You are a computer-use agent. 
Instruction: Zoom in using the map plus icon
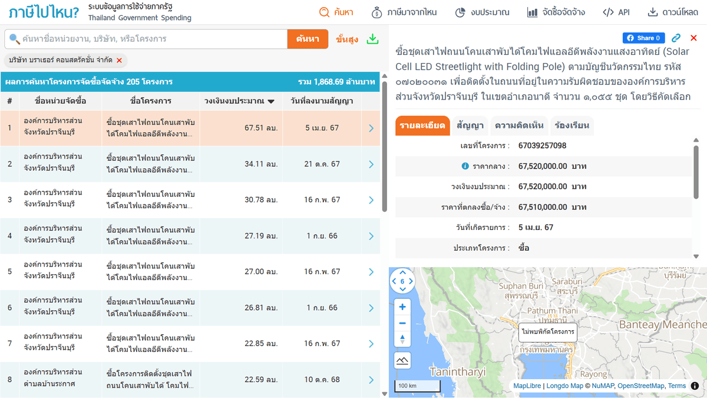[402, 307]
